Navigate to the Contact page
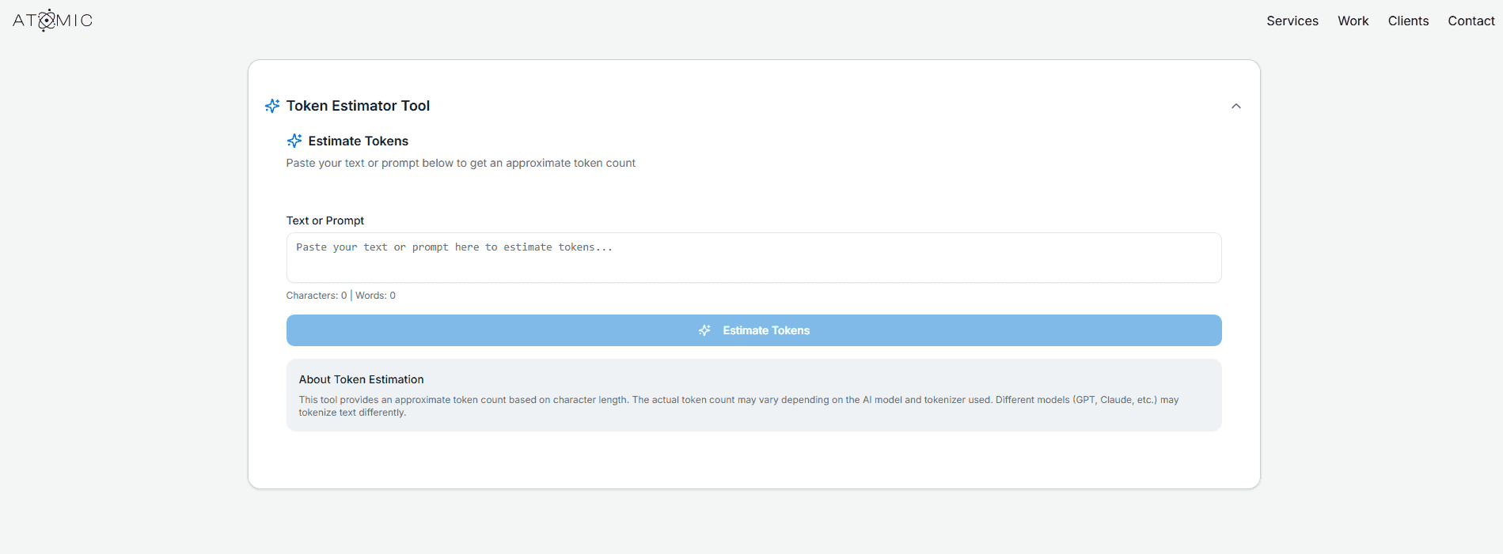The height and width of the screenshot is (554, 1503). (1471, 21)
